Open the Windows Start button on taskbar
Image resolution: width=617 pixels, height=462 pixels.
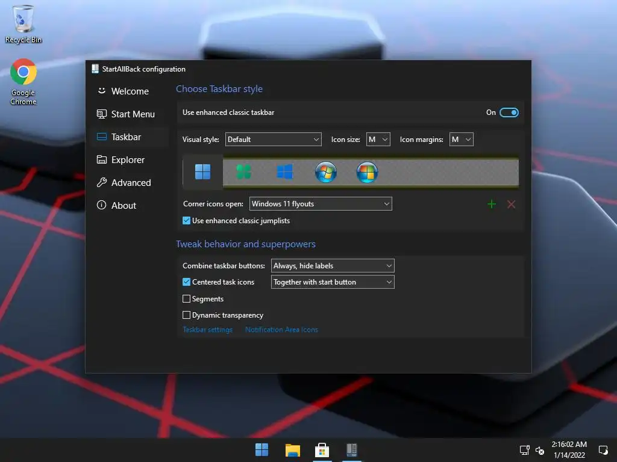click(262, 450)
